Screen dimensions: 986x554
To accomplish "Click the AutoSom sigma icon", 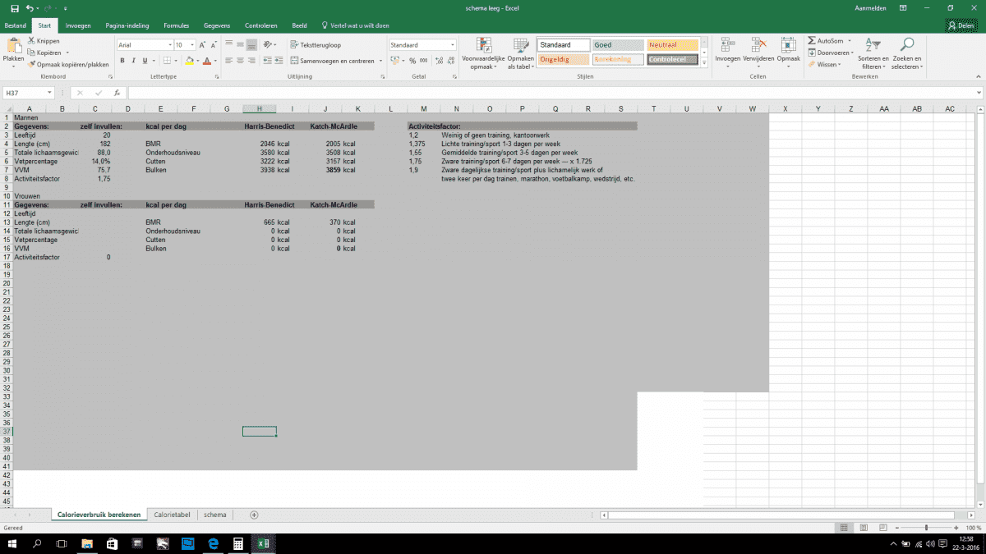I will (x=812, y=41).
